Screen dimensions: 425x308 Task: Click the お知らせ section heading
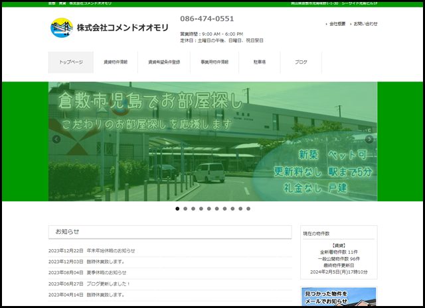point(170,232)
